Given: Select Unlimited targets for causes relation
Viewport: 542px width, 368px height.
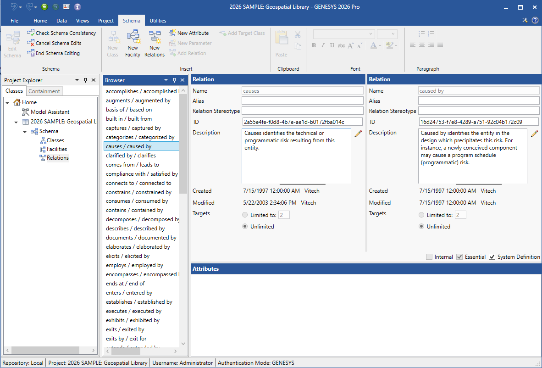Looking at the screenshot, I should pyautogui.click(x=245, y=226).
